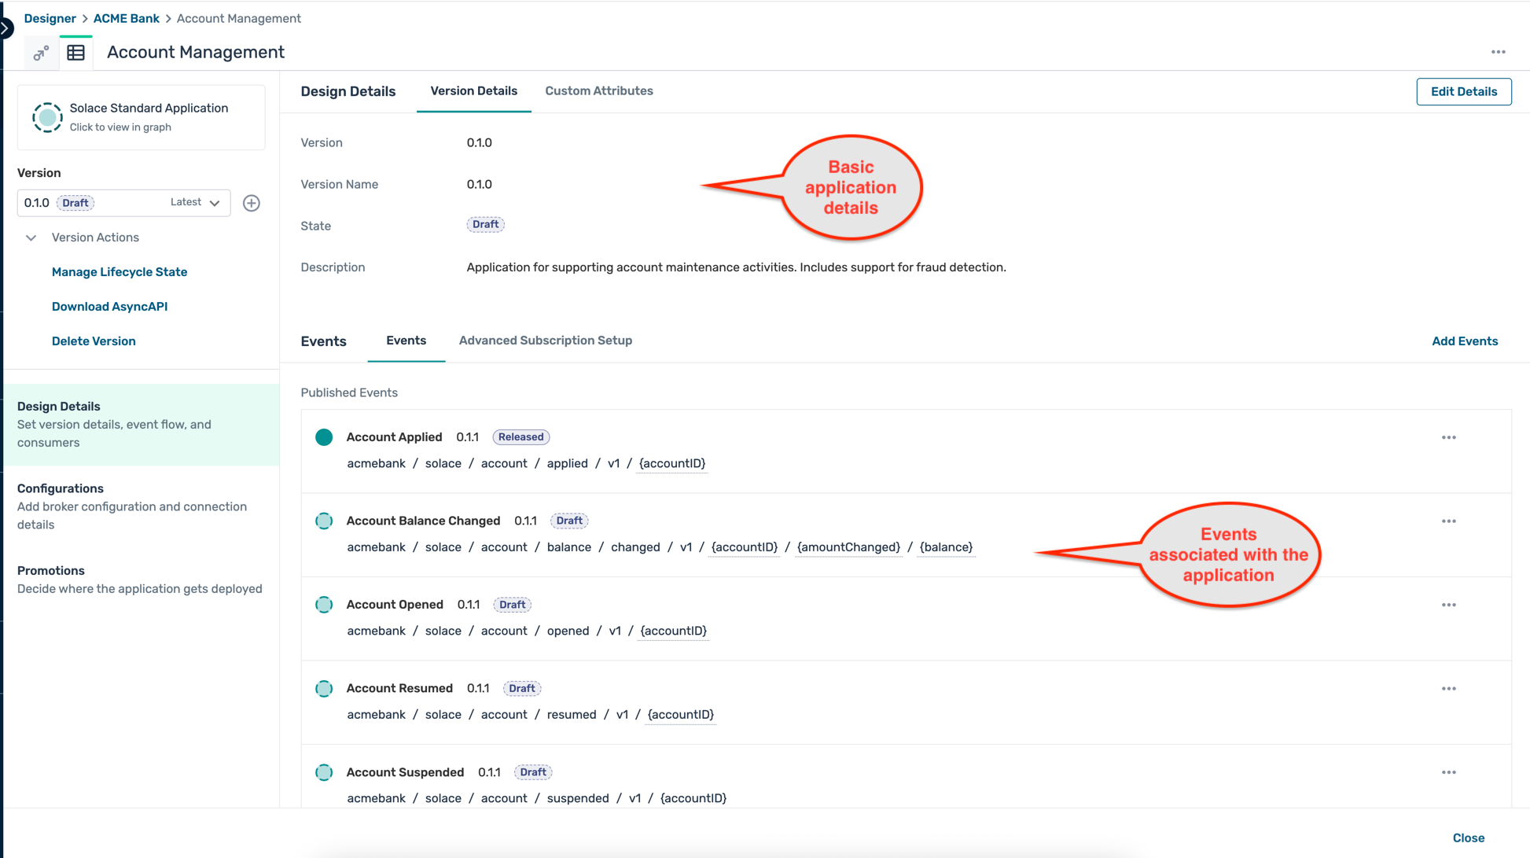Screen dimensions: 1530x858
Task: Open more options for Account Opened event
Action: (1448, 605)
